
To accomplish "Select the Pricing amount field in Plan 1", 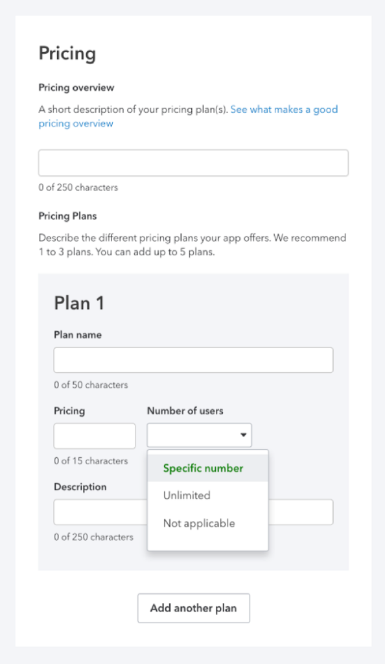I will 95,436.
